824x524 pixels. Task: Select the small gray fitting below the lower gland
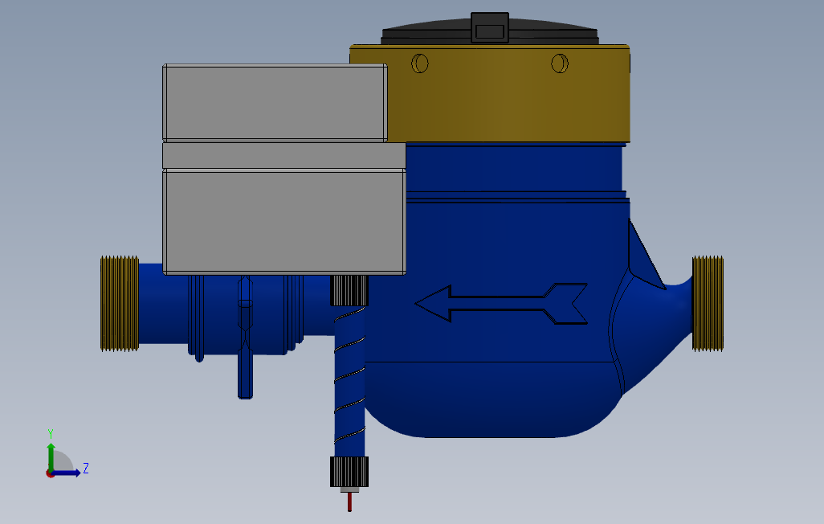coord(349,489)
